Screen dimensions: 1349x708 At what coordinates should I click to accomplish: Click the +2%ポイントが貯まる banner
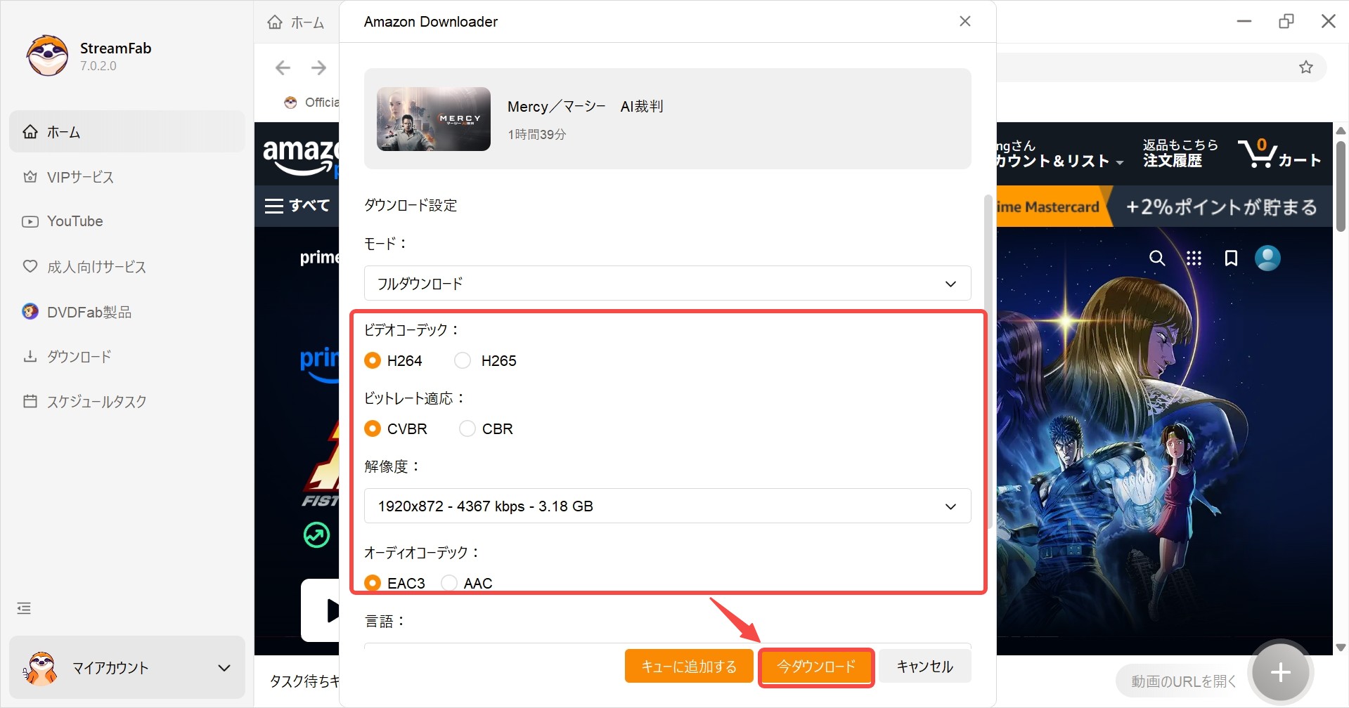[1221, 207]
